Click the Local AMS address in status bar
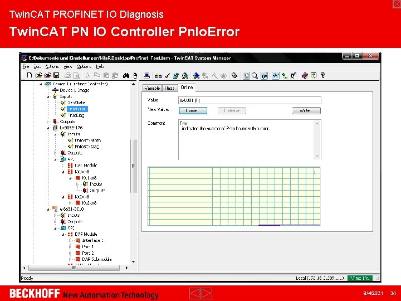The width and height of the screenshot is (401, 301). (x=320, y=278)
